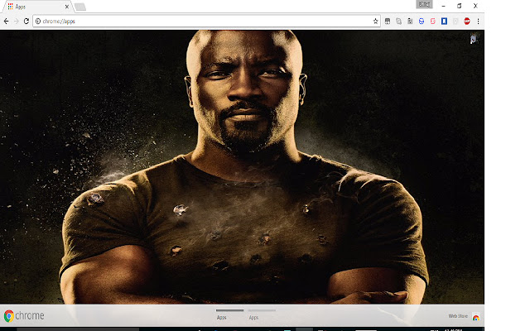The height and width of the screenshot is (331, 530).
Task: Click the gray profile name badge in title bar
Action: [x=424, y=4]
